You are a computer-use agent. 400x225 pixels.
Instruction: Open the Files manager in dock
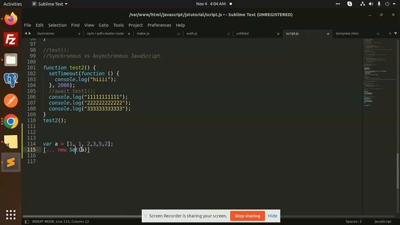(11, 60)
